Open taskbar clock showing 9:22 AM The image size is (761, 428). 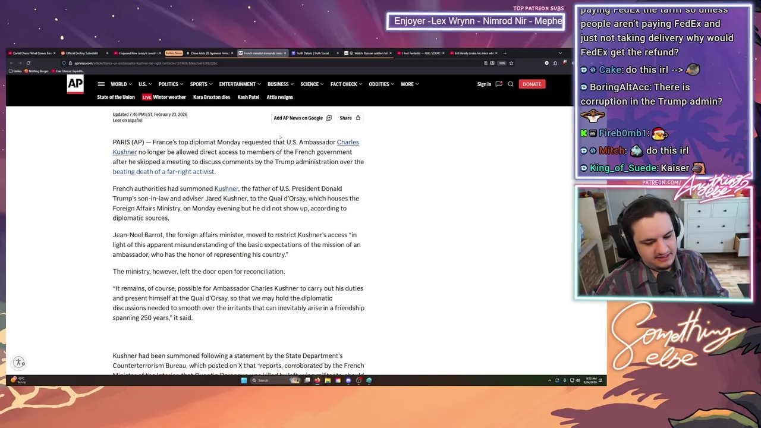click(590, 380)
